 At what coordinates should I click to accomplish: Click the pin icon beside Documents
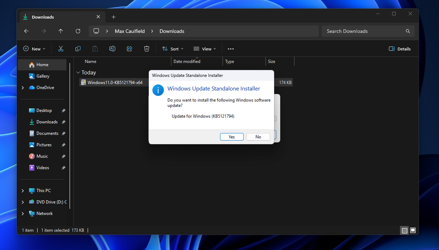pos(63,133)
